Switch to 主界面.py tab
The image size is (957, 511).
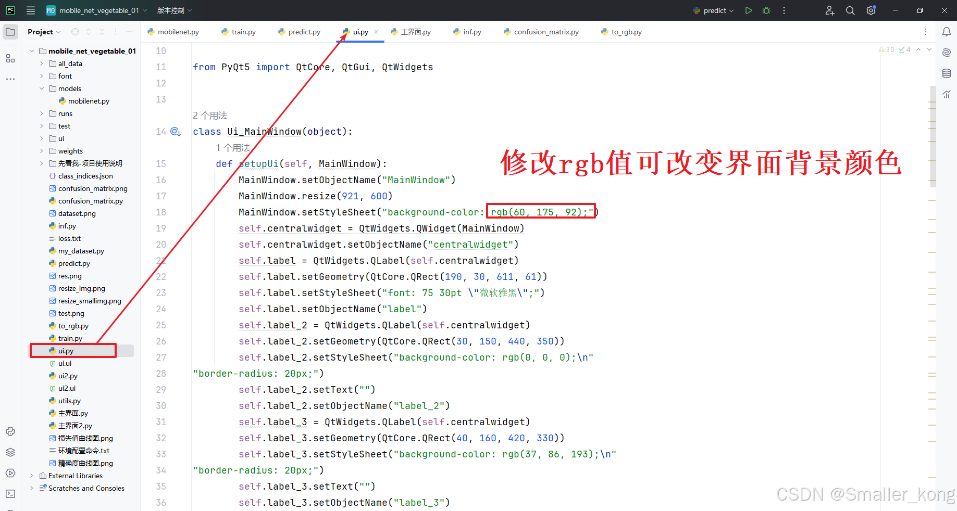coord(411,32)
